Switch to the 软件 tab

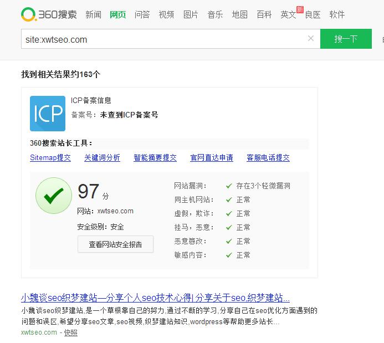pos(337,15)
